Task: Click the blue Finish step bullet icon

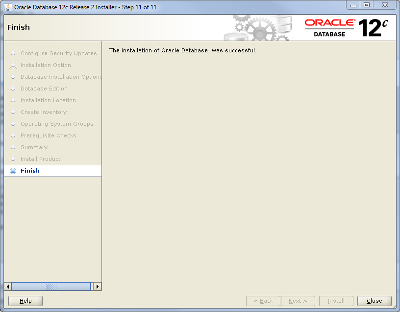Action: (x=13, y=171)
